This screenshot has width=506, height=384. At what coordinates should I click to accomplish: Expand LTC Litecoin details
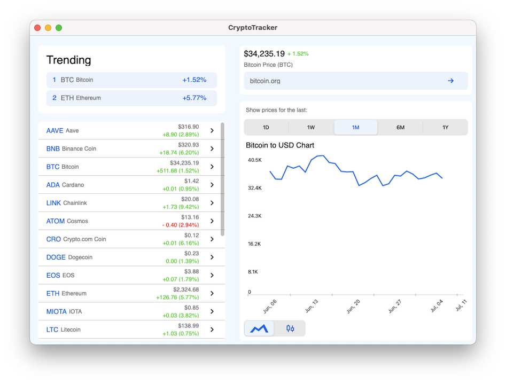(x=212, y=330)
